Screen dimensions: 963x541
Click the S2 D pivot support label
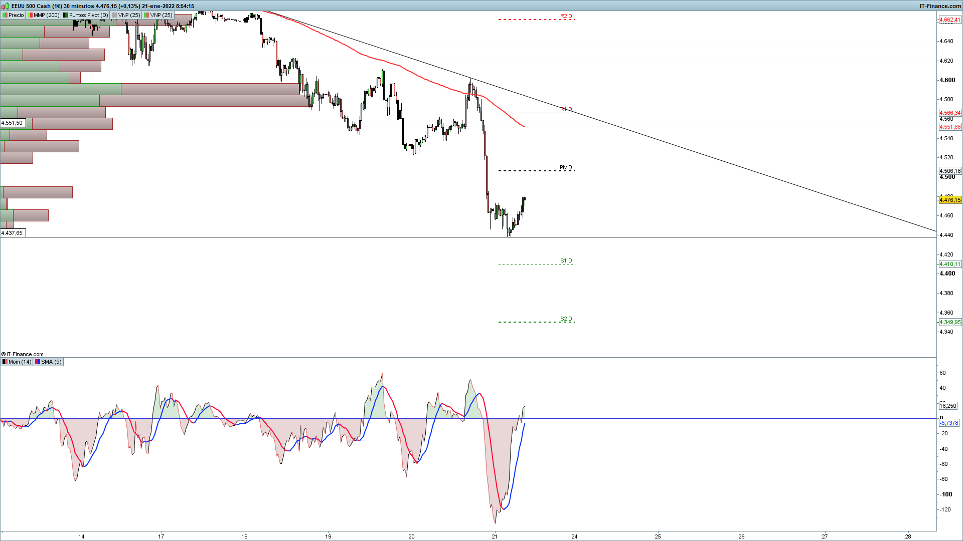click(x=566, y=319)
